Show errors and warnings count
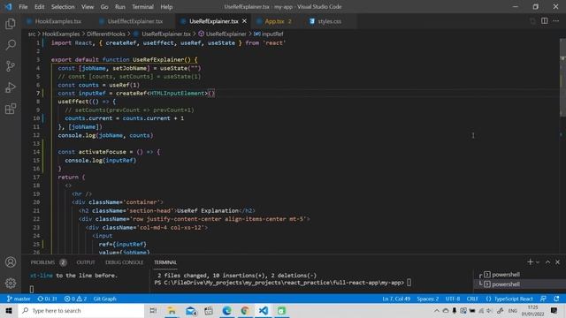 click(75, 299)
